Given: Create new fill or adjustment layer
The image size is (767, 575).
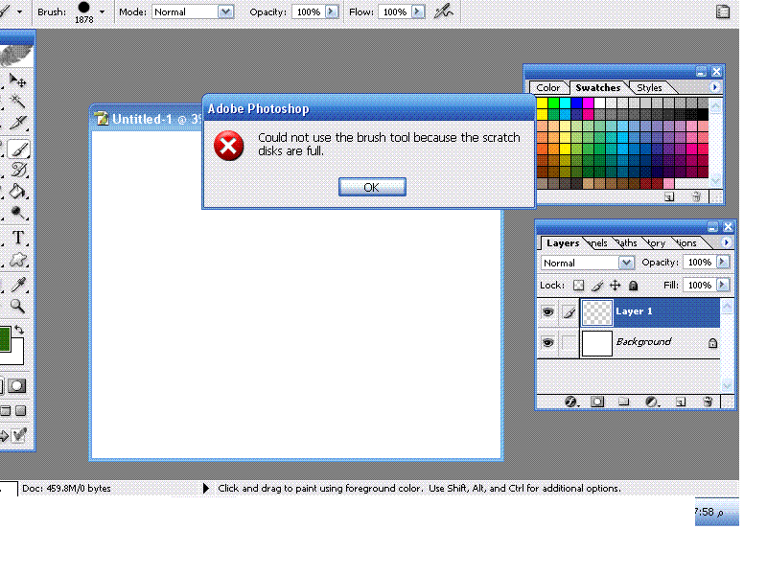Looking at the screenshot, I should click(x=652, y=402).
